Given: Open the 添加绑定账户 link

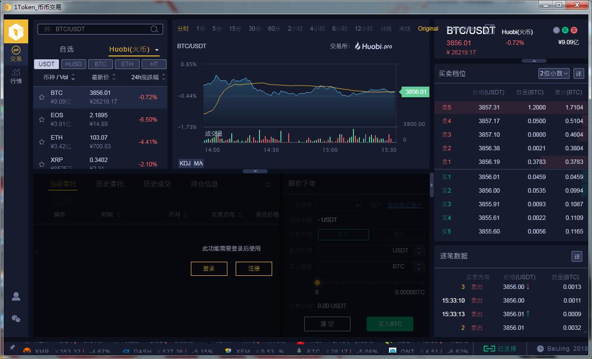Looking at the screenshot, I should 405,205.
